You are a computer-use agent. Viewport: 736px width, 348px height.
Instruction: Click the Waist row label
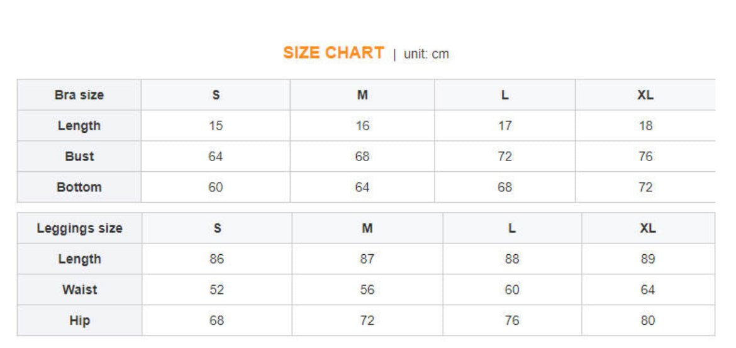[79, 290]
